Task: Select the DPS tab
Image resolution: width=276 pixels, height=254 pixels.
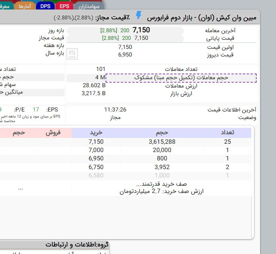Action: coord(45,6)
